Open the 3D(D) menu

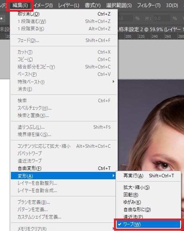click(172, 5)
